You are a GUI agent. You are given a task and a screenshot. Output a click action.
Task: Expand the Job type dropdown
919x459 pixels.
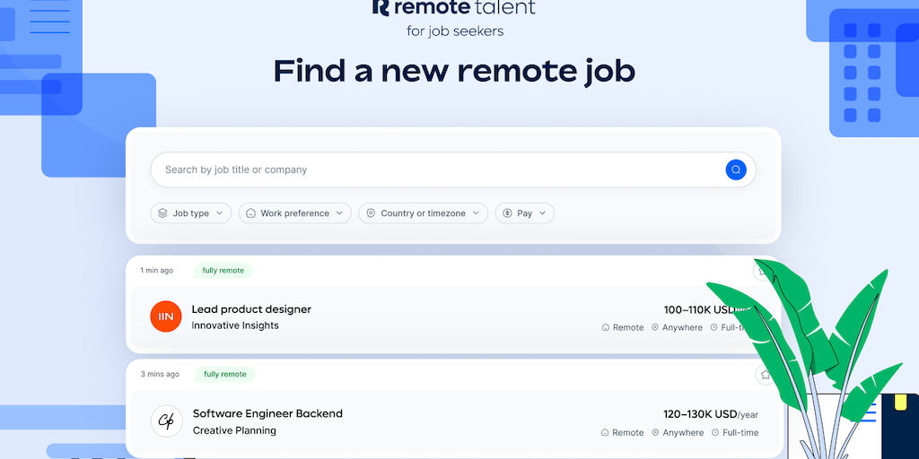pyautogui.click(x=219, y=213)
